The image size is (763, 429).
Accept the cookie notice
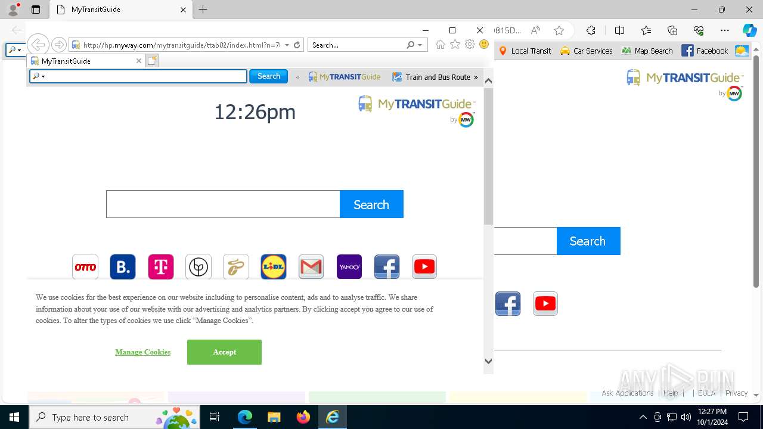224,352
